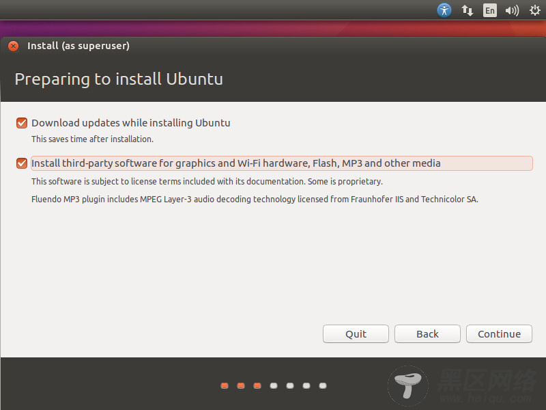546x410 pixels.
Task: Open the sound volume indicator
Action: (512, 10)
